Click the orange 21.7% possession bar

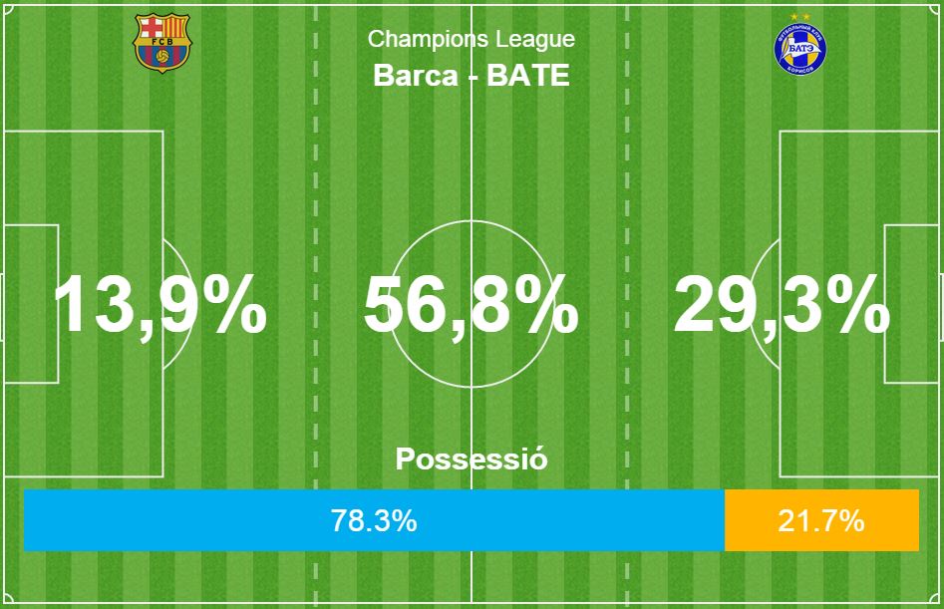pyautogui.click(x=821, y=520)
